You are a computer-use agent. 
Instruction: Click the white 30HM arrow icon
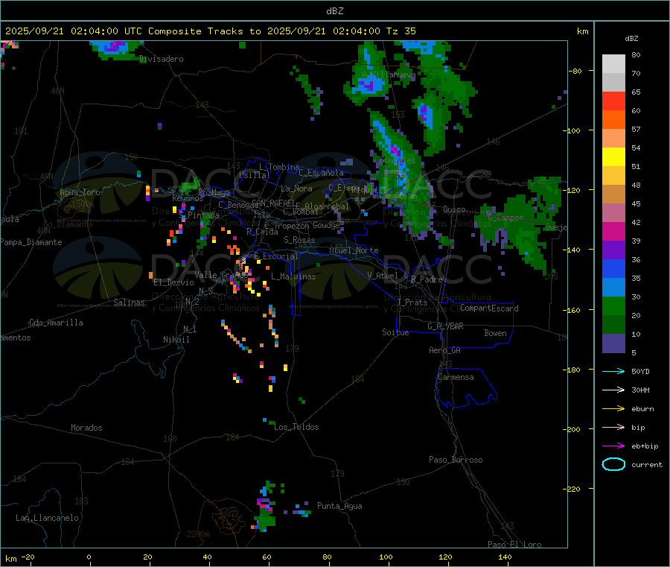click(613, 390)
